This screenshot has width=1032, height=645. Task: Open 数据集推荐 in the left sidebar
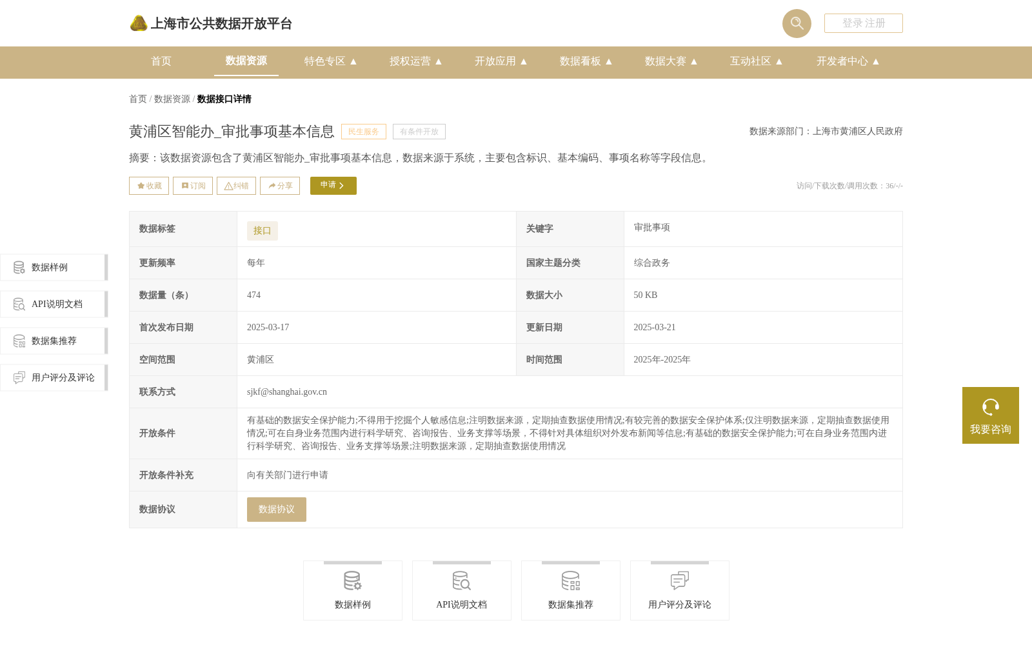[x=54, y=341]
